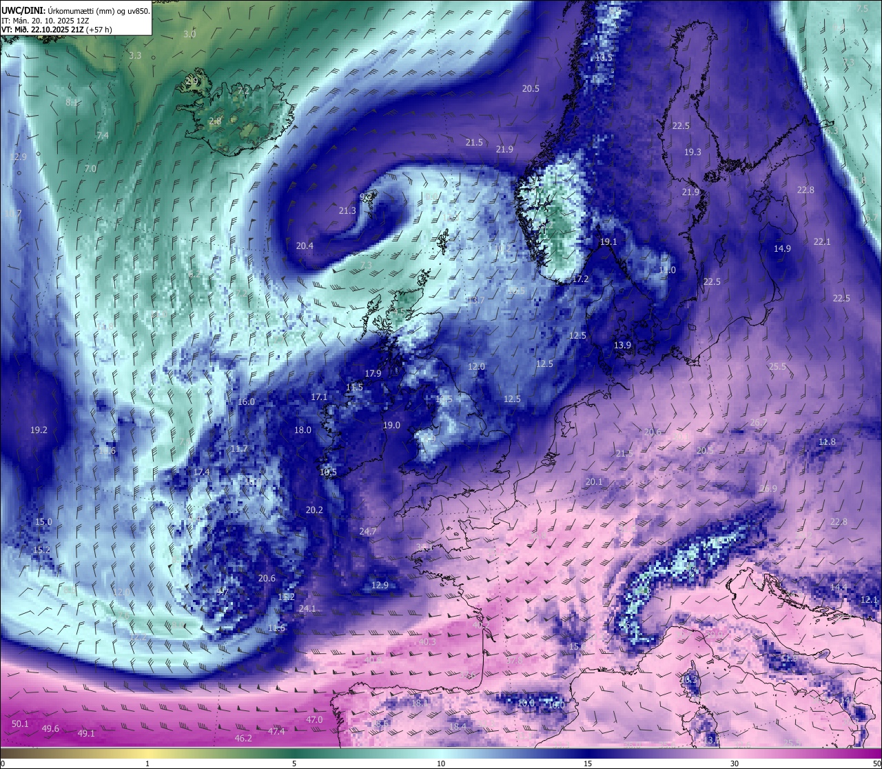Viewport: 882px width, 769px height.
Task: Select the "13.9" map value
Action: 622,345
